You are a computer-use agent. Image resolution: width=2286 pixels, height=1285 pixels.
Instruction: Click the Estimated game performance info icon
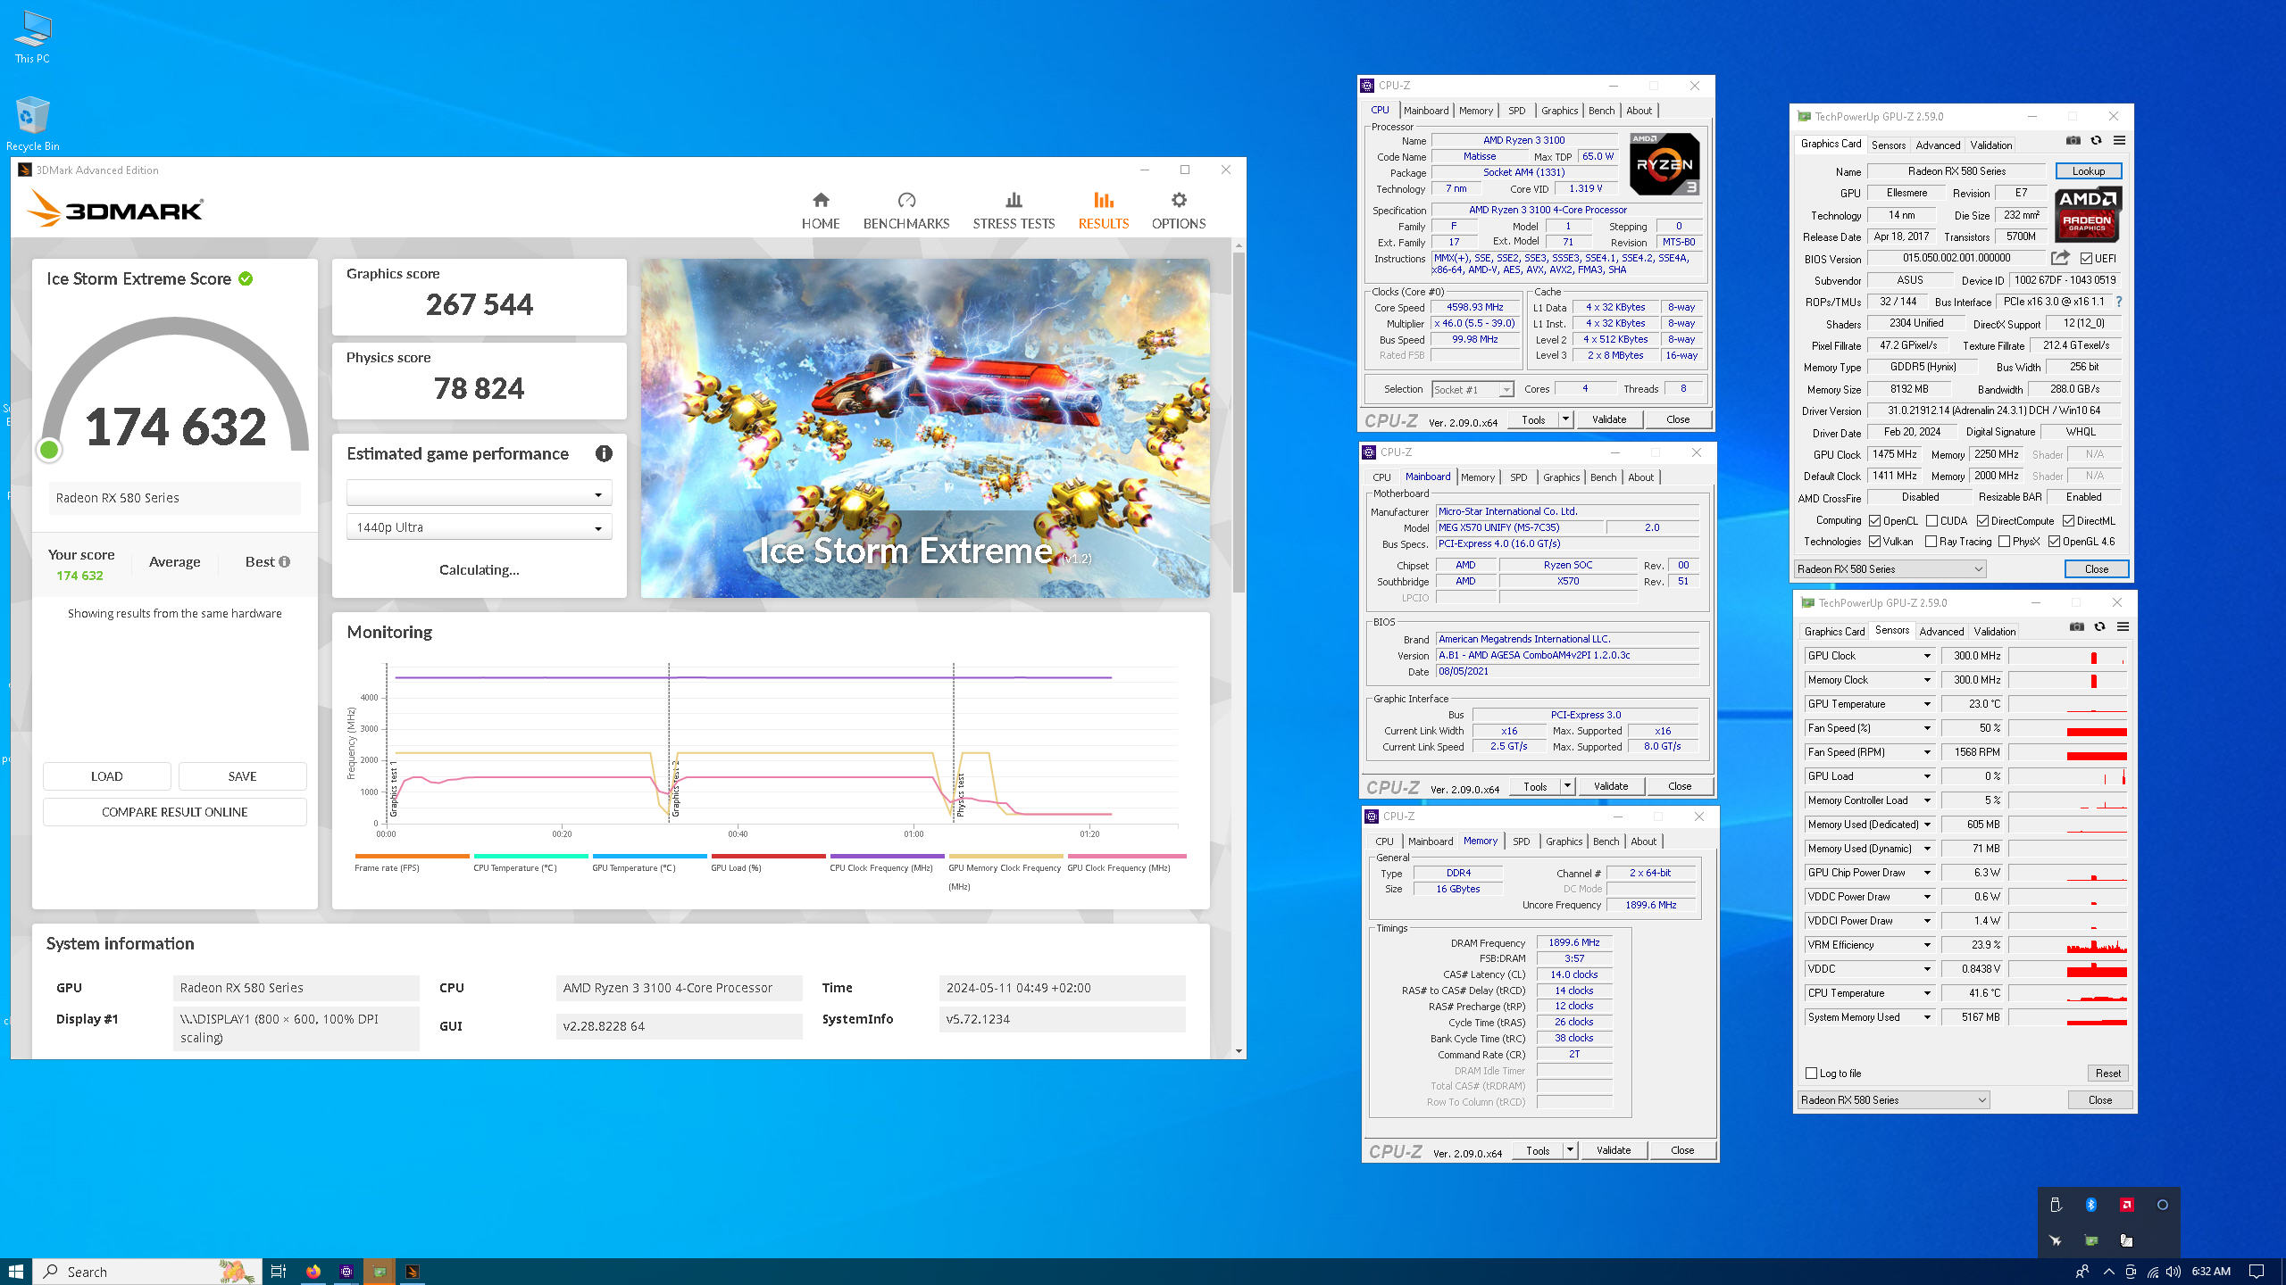pyautogui.click(x=604, y=453)
